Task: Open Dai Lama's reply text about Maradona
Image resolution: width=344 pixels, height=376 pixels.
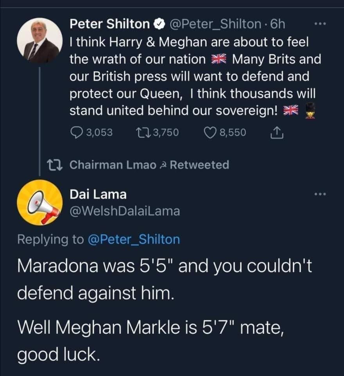Action: tap(164, 278)
